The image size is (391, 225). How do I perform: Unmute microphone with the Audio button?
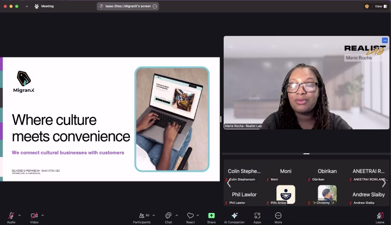pos(11,217)
